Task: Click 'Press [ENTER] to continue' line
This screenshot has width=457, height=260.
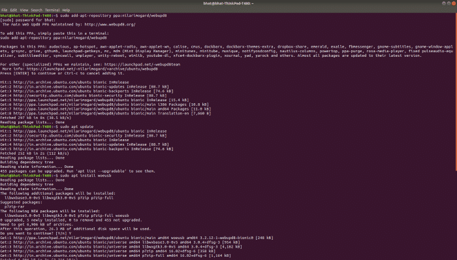Action: pyautogui.click(x=62, y=73)
